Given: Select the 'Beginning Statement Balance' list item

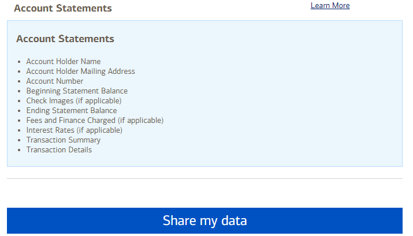Looking at the screenshot, I should [x=77, y=91].
